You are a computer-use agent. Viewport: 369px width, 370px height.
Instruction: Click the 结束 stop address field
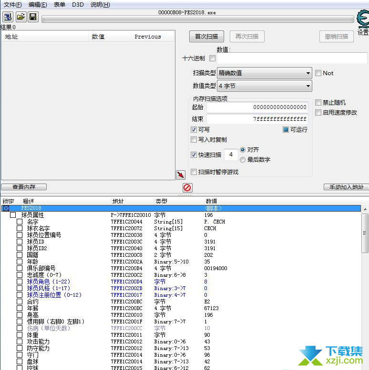[257, 119]
